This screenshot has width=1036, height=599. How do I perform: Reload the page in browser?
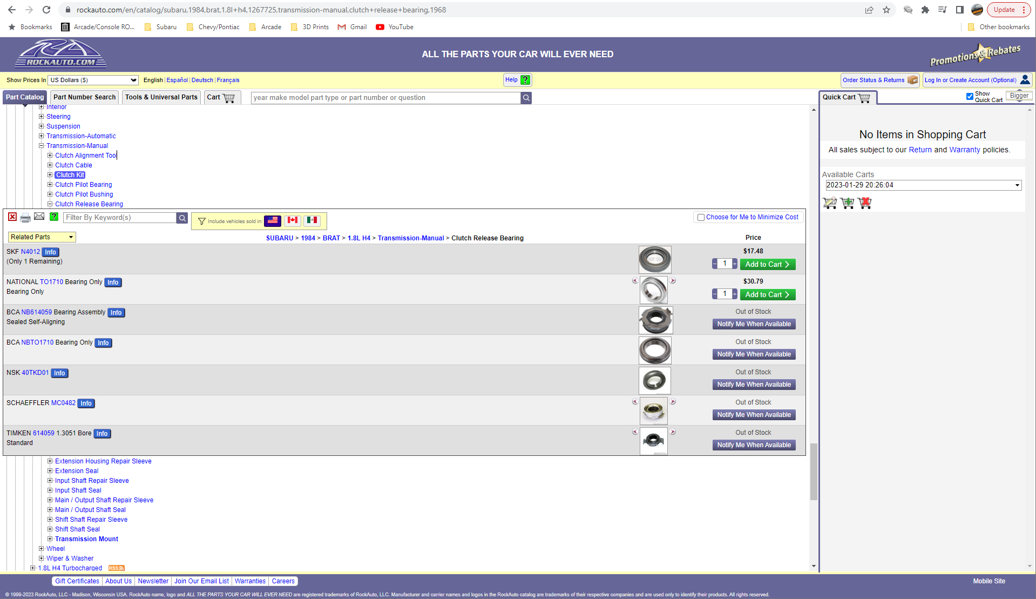pos(46,10)
